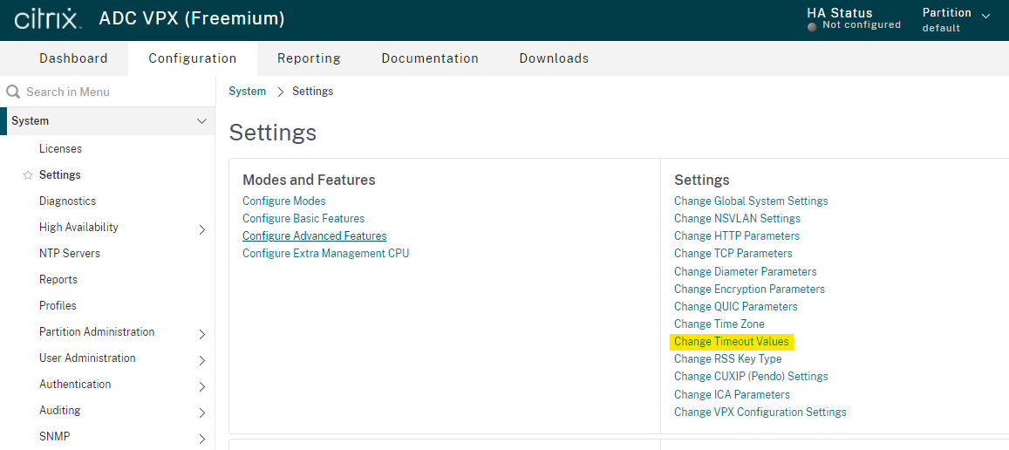
Task: Click the Search in Menu field
Action: pos(107,92)
